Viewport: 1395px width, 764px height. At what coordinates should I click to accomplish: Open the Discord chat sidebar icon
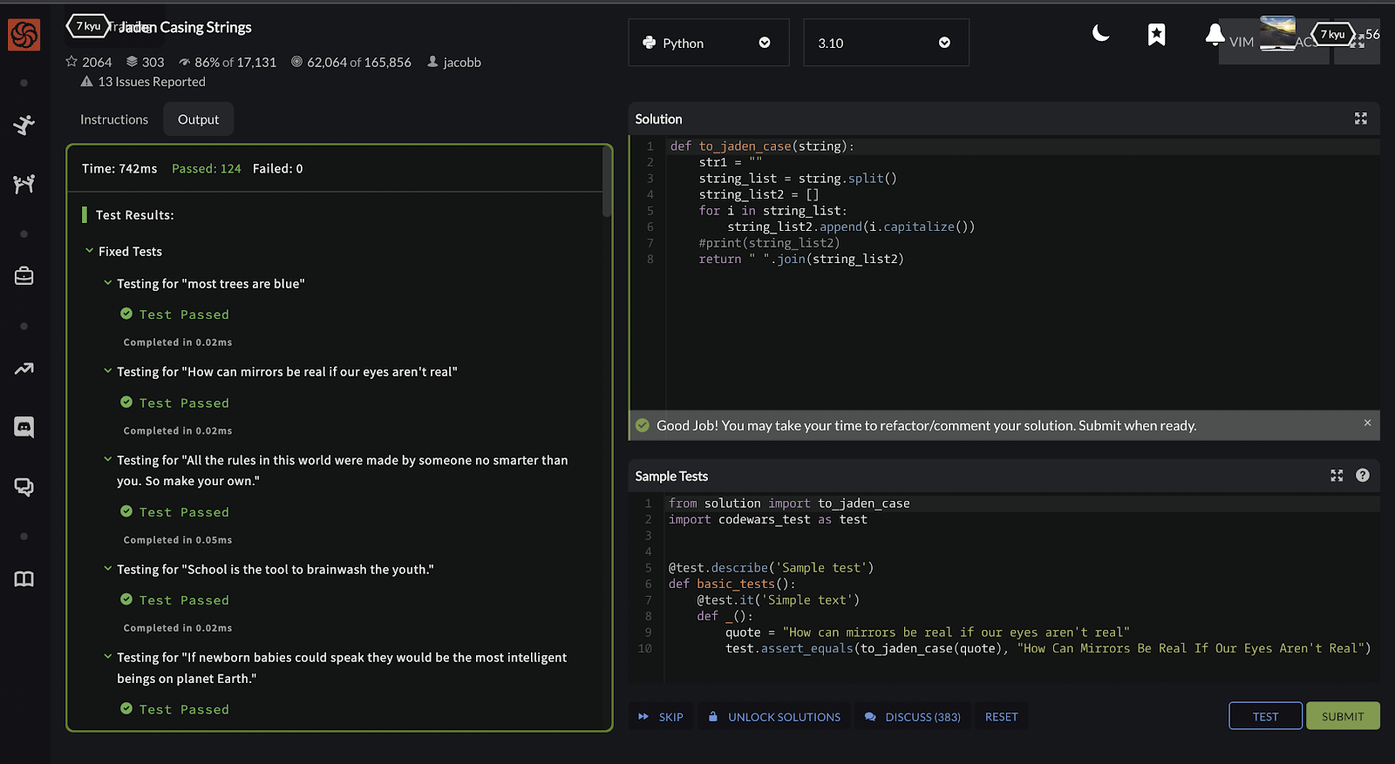[x=24, y=427]
